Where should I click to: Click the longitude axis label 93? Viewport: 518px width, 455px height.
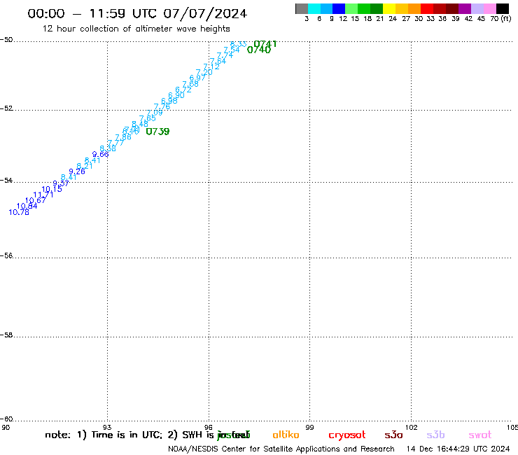pos(107,427)
